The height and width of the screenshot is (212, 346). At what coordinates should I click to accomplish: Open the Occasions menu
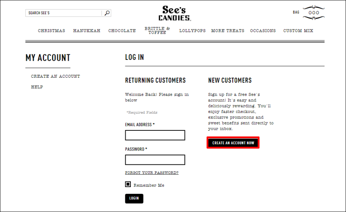pos(263,31)
